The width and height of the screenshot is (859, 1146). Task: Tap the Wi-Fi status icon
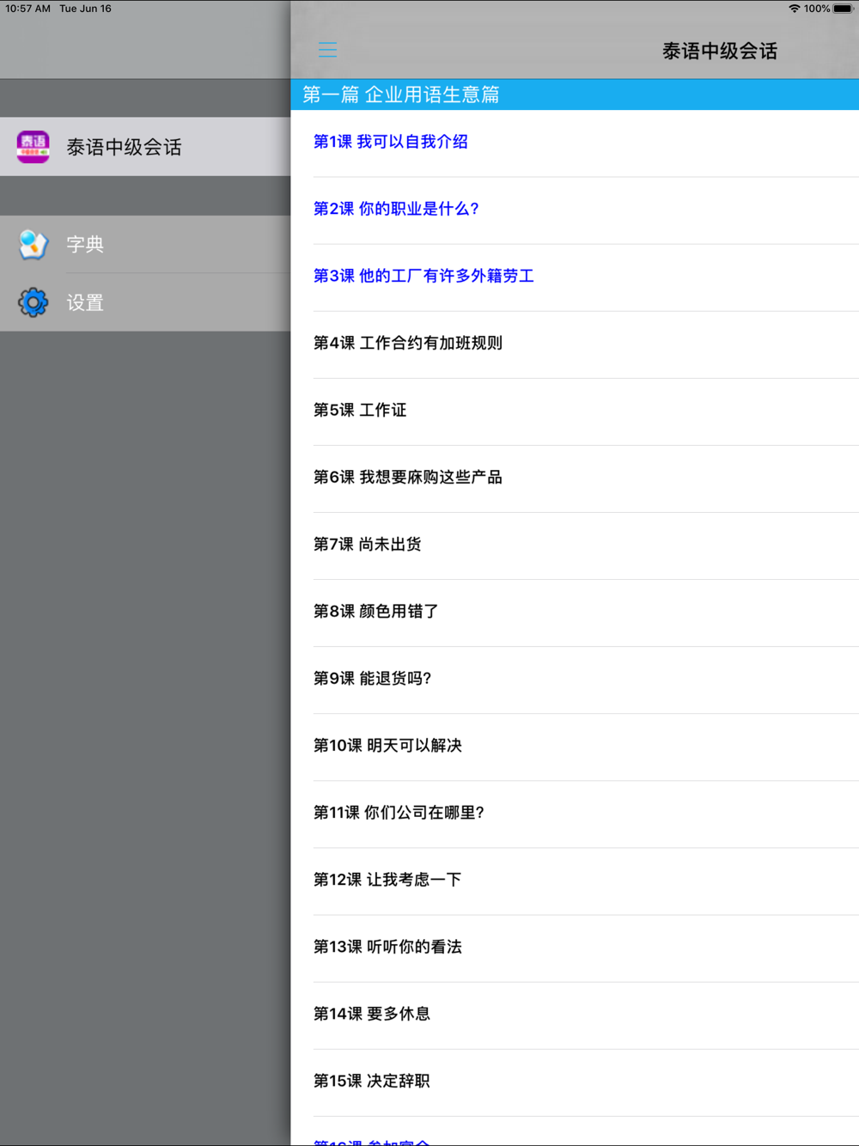coord(795,9)
